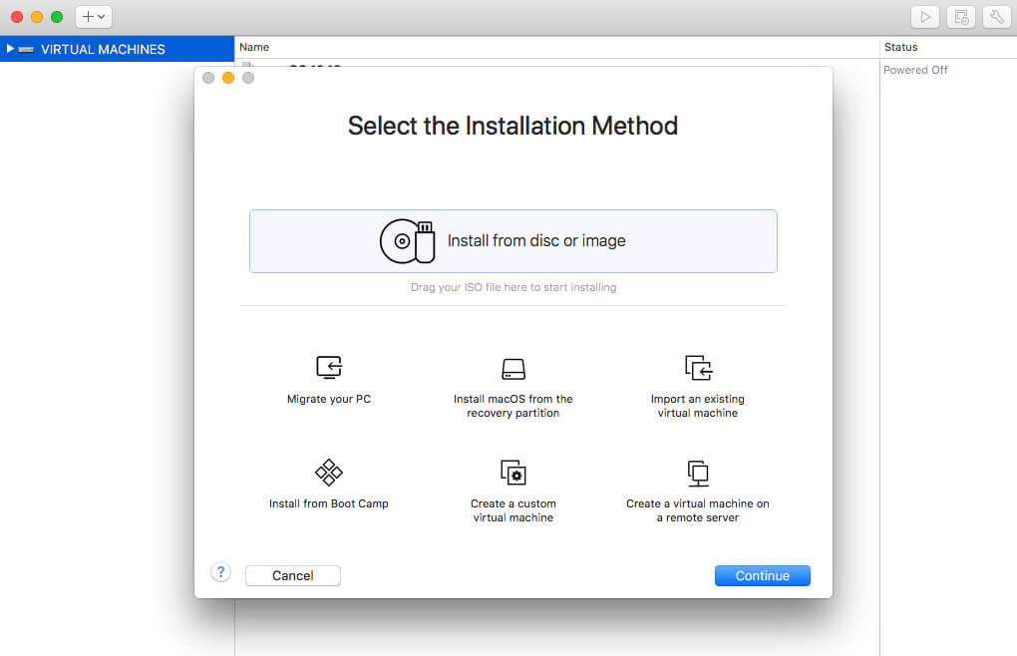Select the macOS recovery partition drive icon
The height and width of the screenshot is (656, 1017).
[x=513, y=369]
